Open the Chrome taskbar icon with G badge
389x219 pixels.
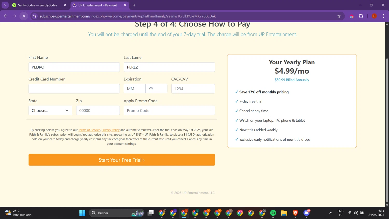tap(195, 213)
